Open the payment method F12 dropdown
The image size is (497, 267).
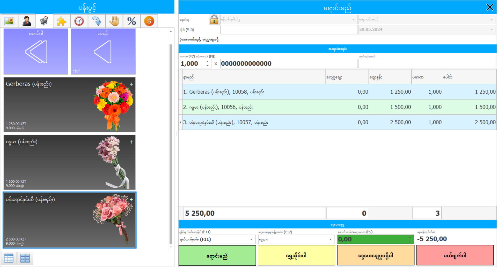(x=331, y=239)
